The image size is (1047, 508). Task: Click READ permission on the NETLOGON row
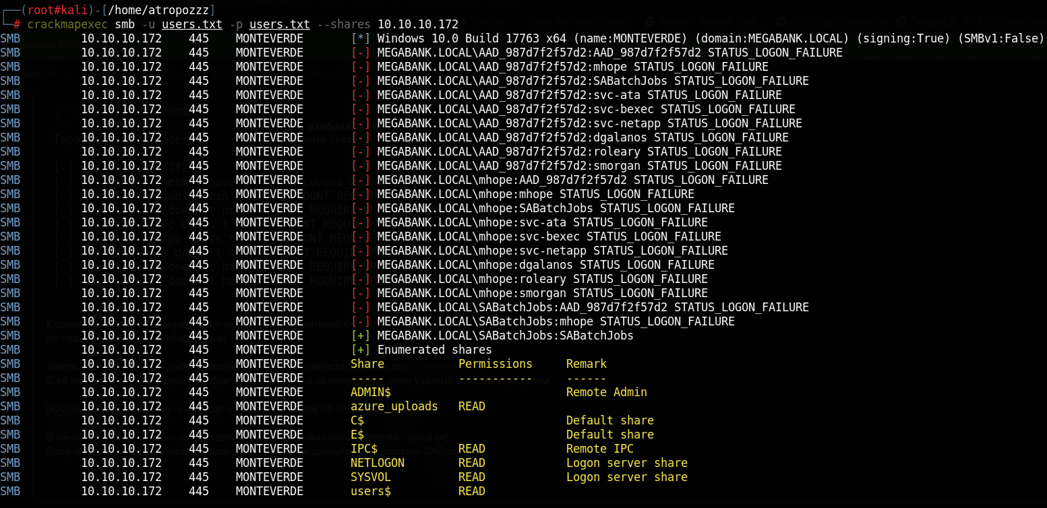(x=472, y=463)
